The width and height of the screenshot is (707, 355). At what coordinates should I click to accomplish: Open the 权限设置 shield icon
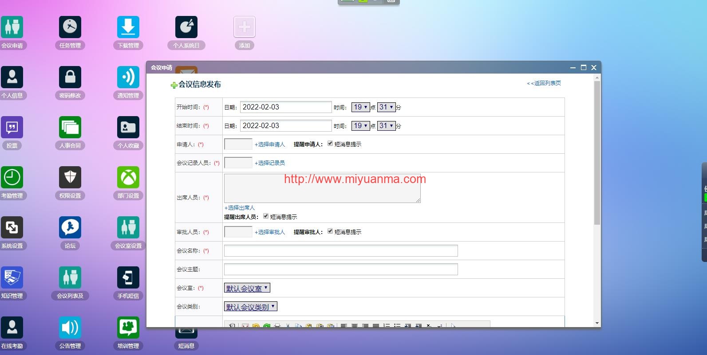[70, 177]
